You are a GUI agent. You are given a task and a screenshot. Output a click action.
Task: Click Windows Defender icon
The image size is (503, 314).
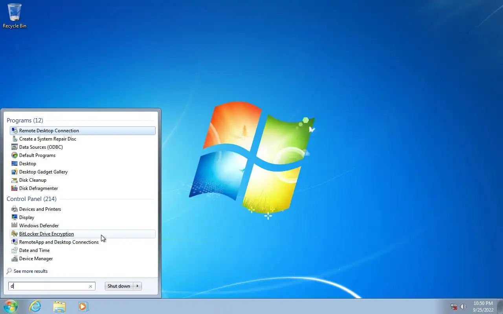(x=15, y=226)
